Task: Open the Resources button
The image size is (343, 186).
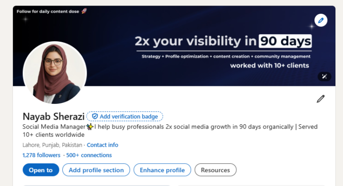Action: tap(215, 170)
